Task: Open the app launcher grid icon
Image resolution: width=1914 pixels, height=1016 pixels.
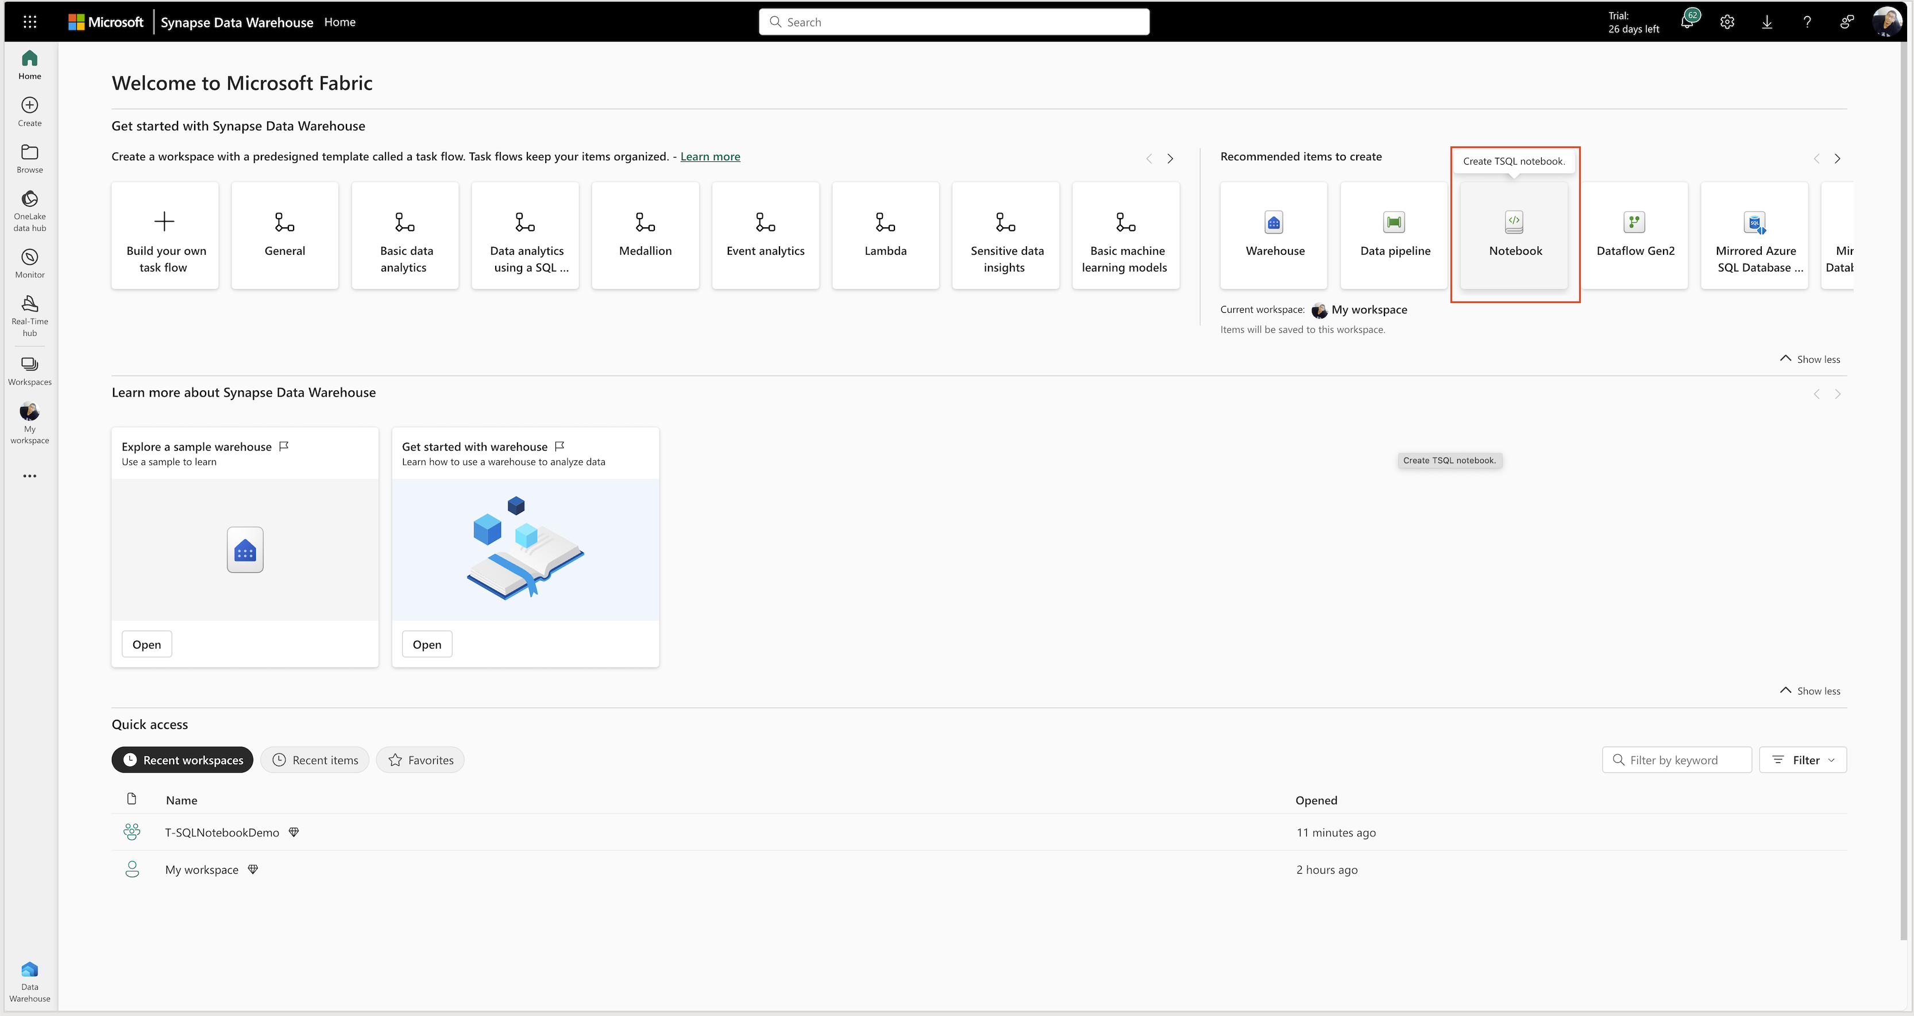Action: [x=30, y=22]
